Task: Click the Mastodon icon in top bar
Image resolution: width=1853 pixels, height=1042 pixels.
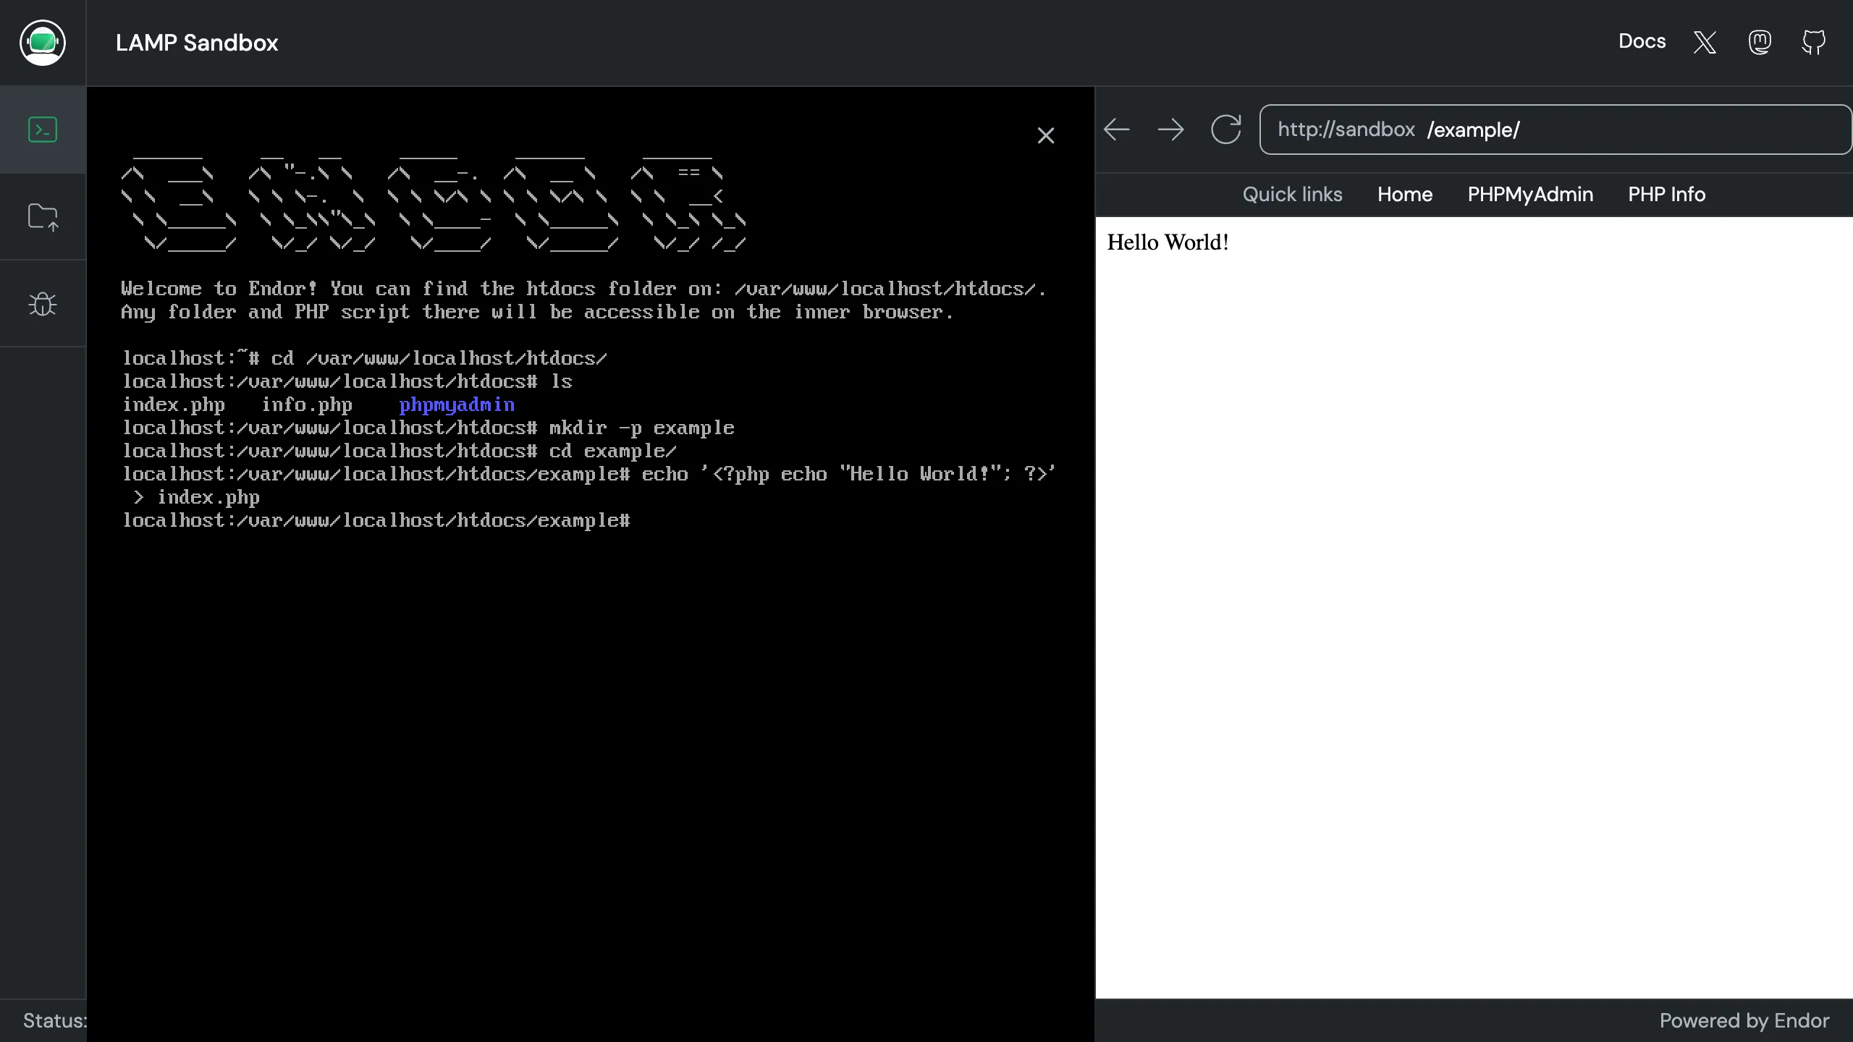Action: pos(1760,42)
